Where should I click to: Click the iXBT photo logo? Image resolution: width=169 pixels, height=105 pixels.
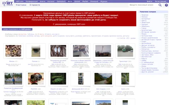(8, 3)
